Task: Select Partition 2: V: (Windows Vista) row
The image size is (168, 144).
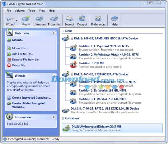Action: point(110,56)
